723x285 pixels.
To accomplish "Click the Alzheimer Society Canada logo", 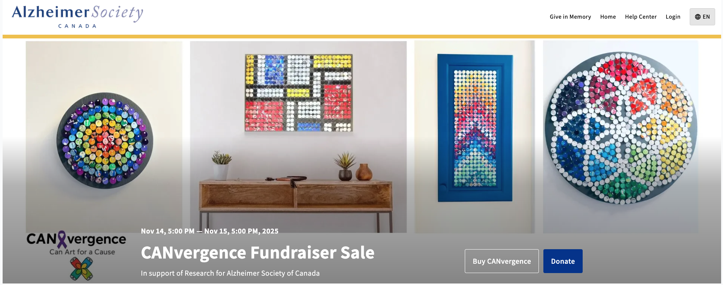I will (77, 16).
